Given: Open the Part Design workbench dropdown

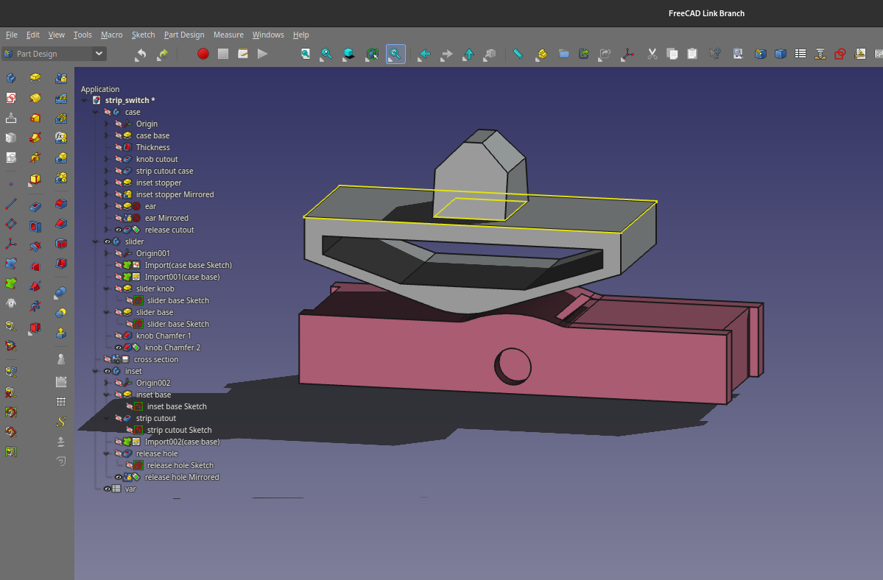Looking at the screenshot, I should (99, 54).
